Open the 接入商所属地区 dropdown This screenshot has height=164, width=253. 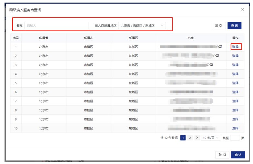tap(142, 25)
